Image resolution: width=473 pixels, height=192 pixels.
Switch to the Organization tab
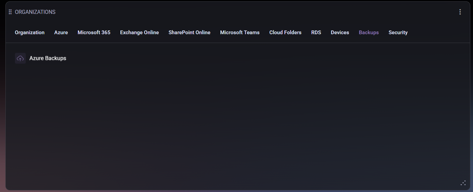click(x=29, y=33)
